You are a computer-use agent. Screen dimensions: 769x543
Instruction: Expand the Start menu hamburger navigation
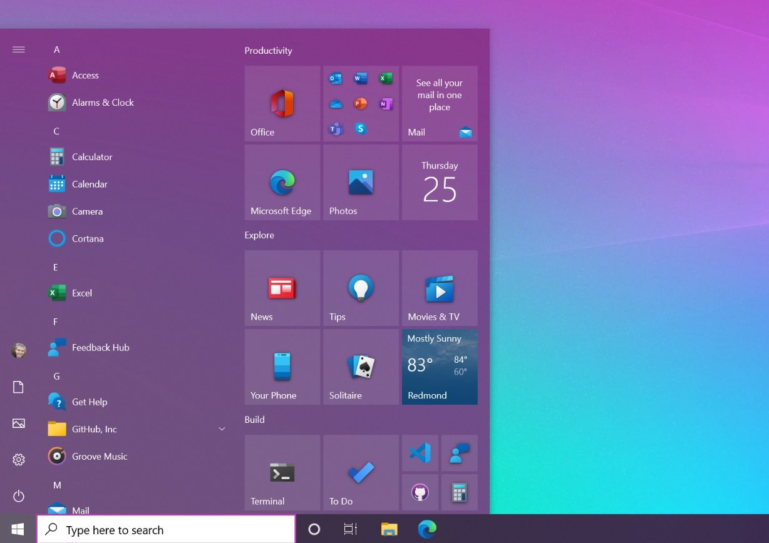(18, 49)
